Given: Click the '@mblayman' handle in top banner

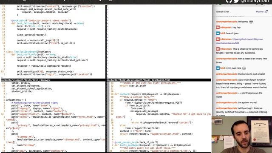Looking at the screenshot, I should click(x=255, y=1).
